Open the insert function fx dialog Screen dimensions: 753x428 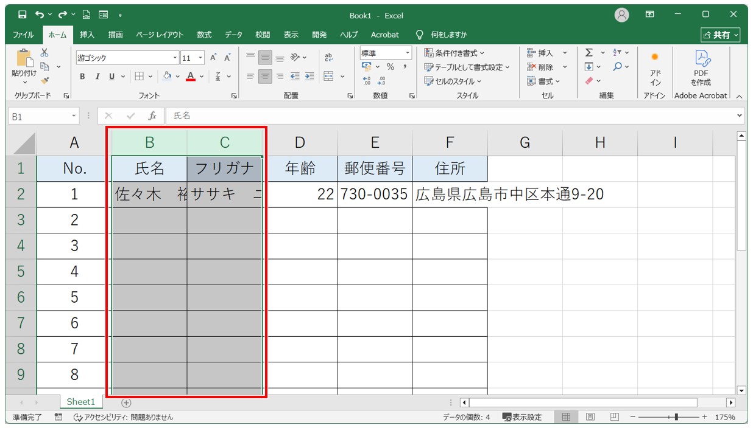tap(153, 116)
